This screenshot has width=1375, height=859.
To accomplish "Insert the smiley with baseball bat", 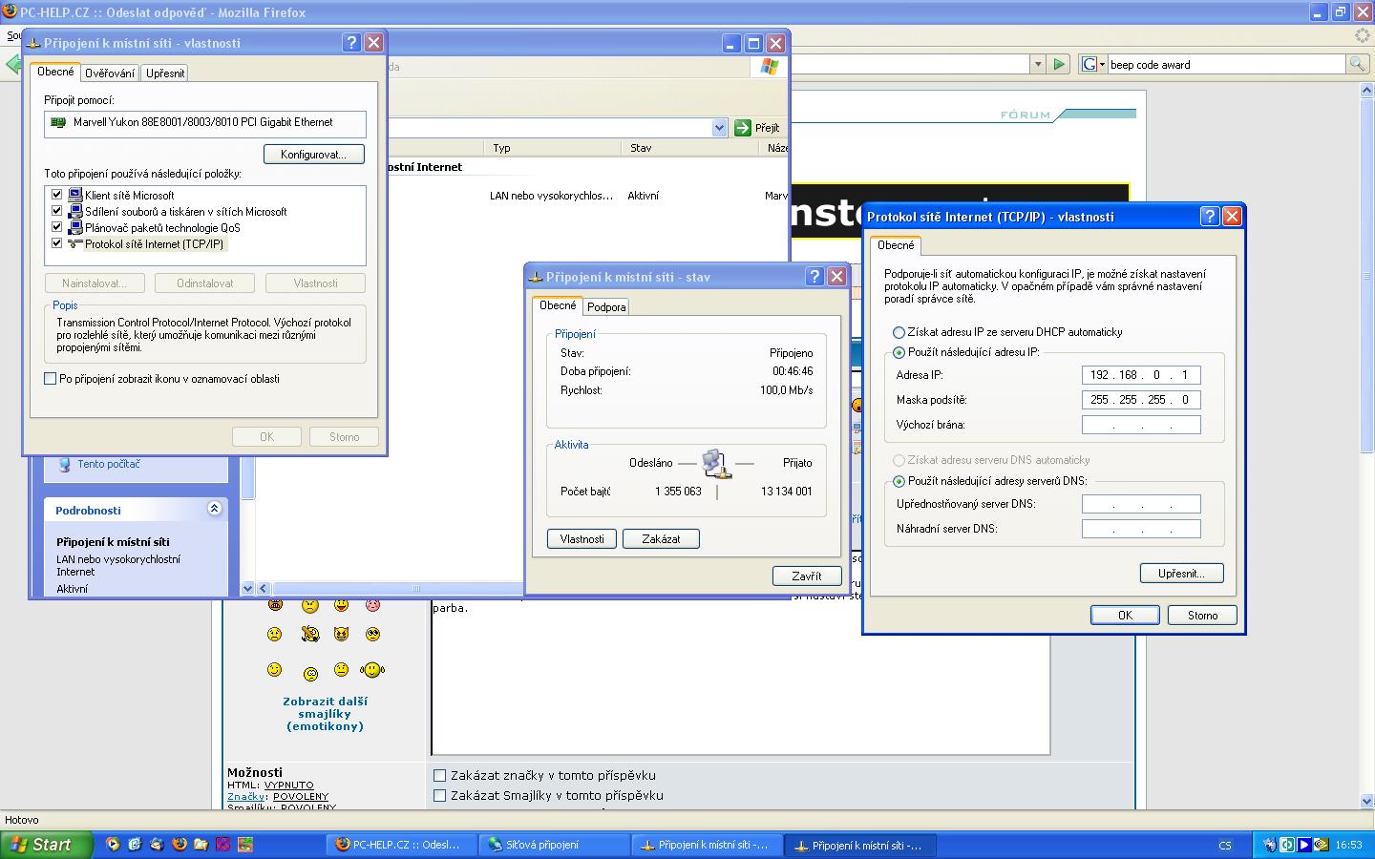I will tap(309, 634).
